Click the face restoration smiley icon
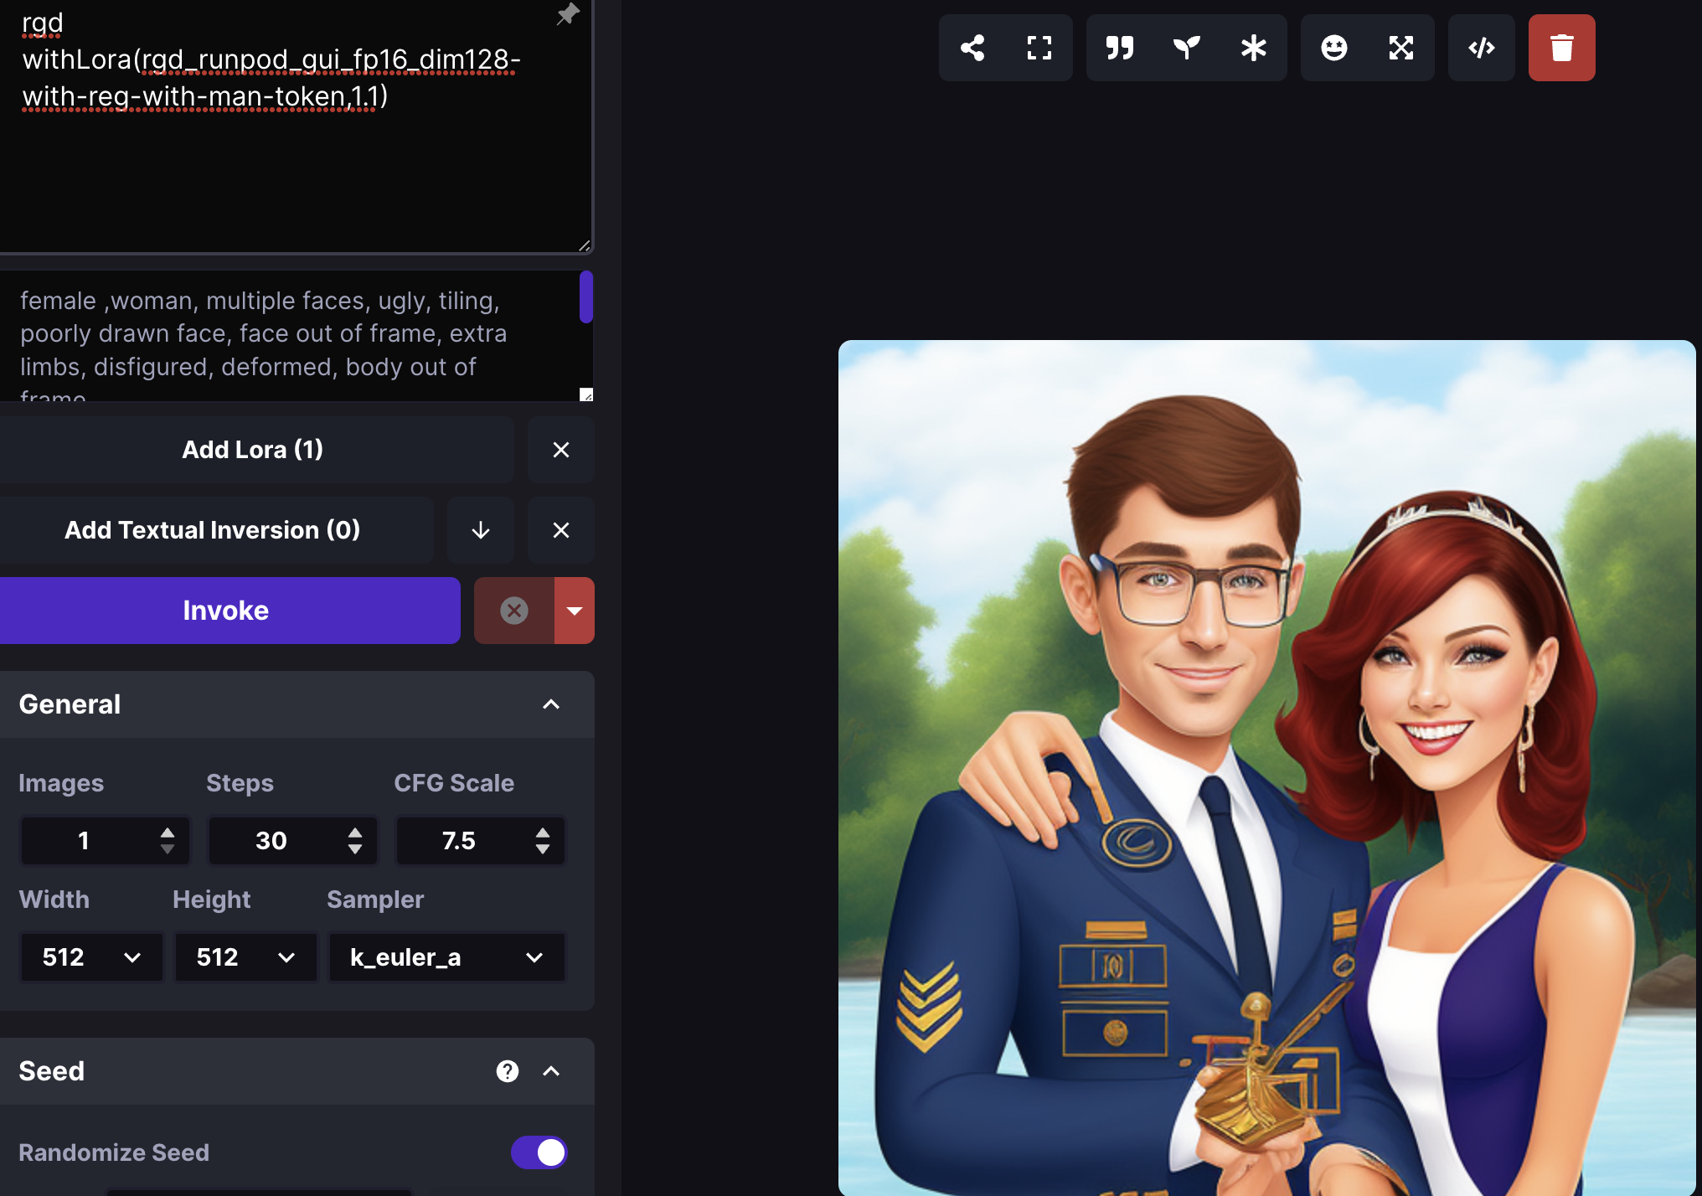Viewport: 1702px width, 1196px height. 1333,48
